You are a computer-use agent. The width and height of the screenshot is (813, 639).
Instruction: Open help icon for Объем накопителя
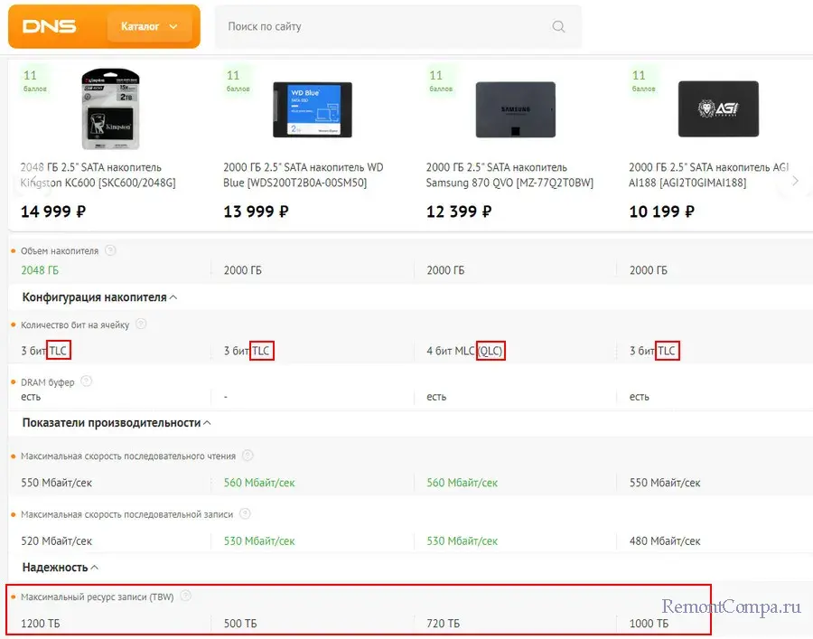pos(110,250)
